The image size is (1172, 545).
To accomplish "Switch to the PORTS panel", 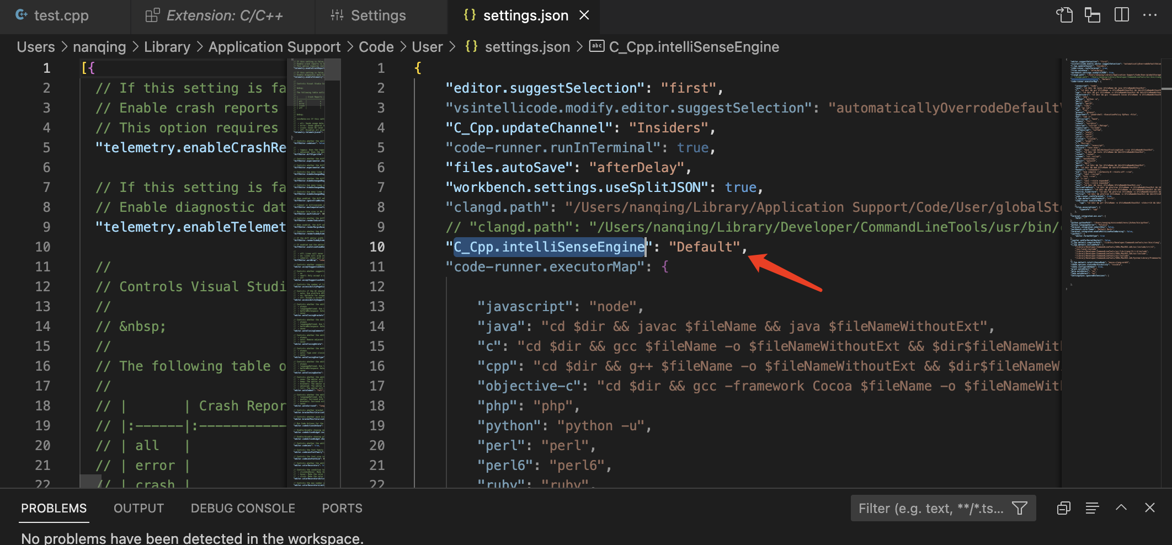I will tap(342, 508).
